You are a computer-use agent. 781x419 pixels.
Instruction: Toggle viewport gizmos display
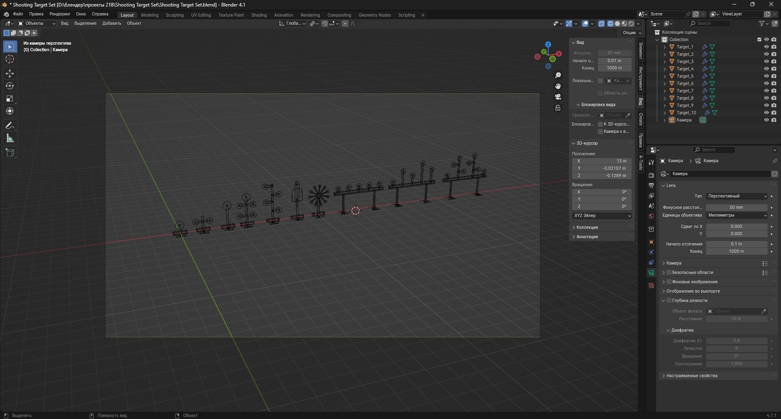pyautogui.click(x=569, y=24)
